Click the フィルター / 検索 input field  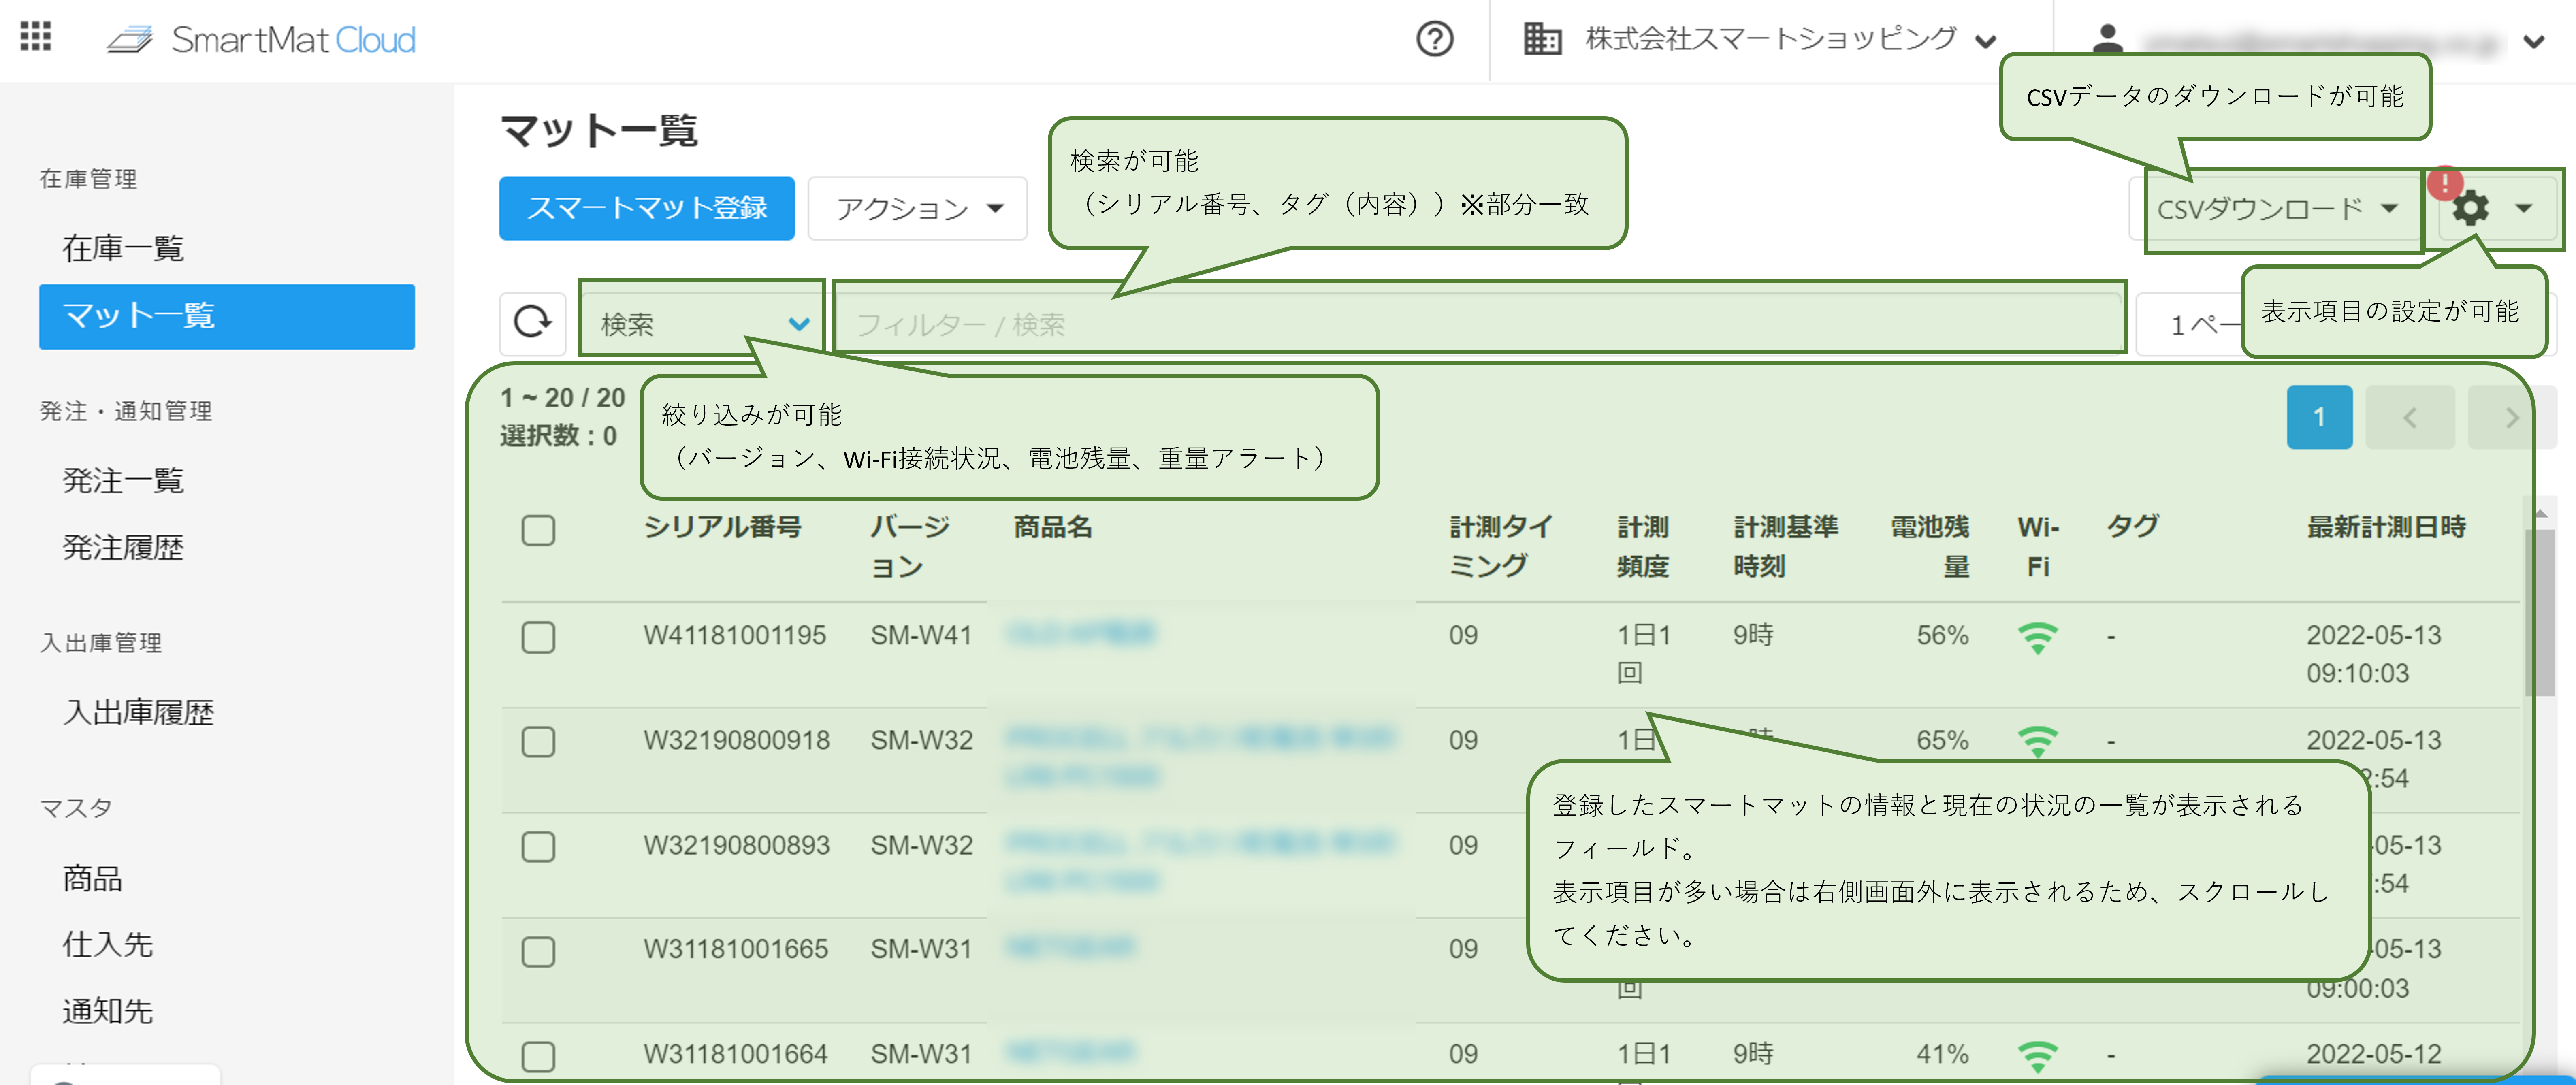coord(1478,323)
